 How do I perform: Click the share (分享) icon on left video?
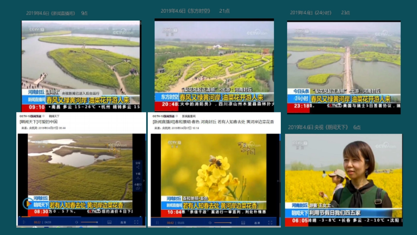(x=138, y=164)
